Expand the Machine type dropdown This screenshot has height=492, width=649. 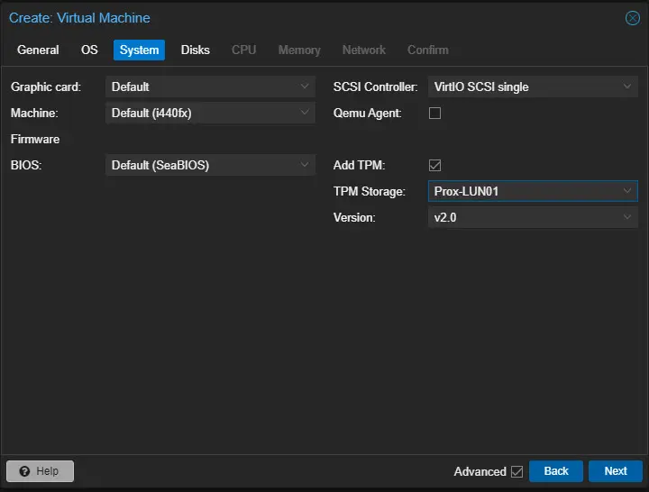(305, 114)
